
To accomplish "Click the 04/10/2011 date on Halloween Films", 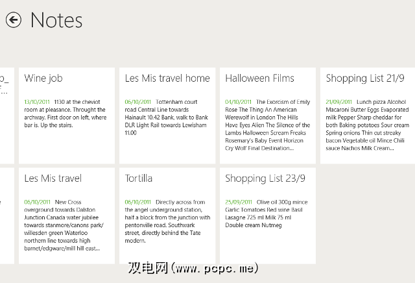I will point(238,102).
